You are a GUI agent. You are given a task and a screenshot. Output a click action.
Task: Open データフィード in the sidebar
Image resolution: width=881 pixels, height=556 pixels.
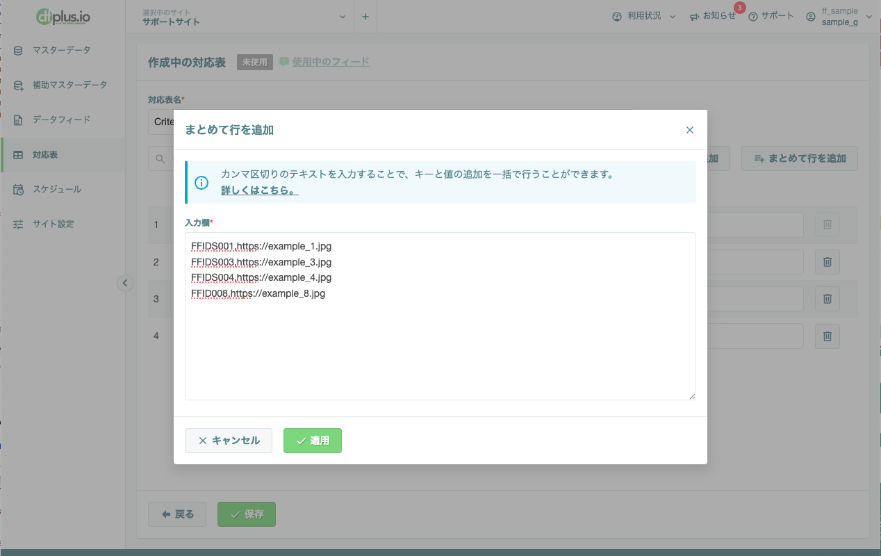pyautogui.click(x=63, y=120)
